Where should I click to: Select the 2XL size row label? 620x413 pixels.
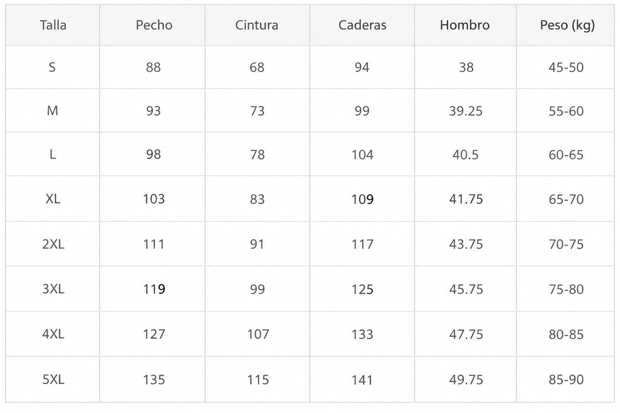point(53,244)
